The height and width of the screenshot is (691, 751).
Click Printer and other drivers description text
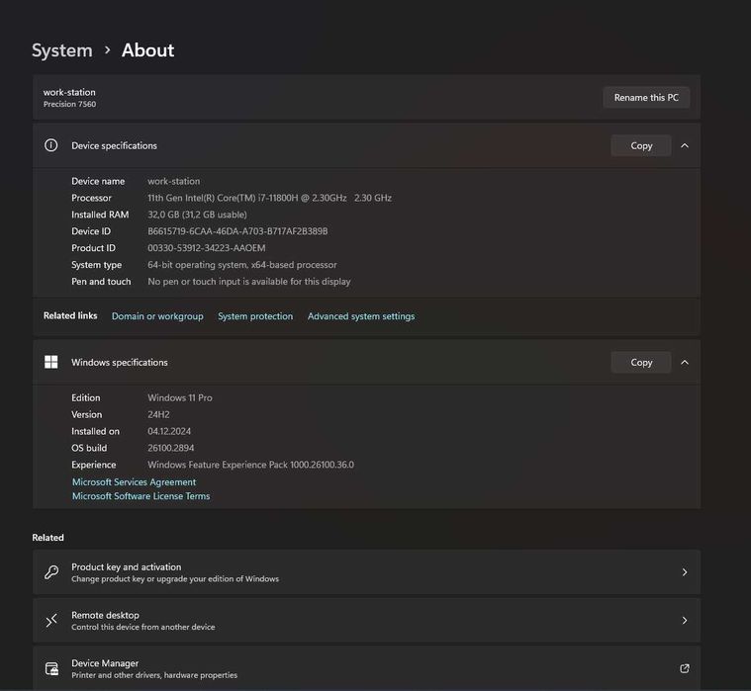click(154, 675)
